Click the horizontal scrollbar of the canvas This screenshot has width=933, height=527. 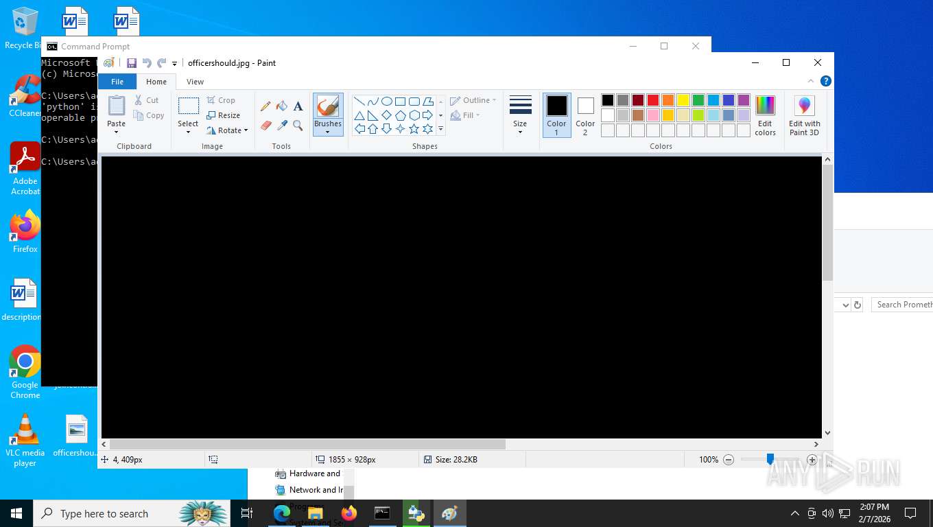(x=307, y=444)
